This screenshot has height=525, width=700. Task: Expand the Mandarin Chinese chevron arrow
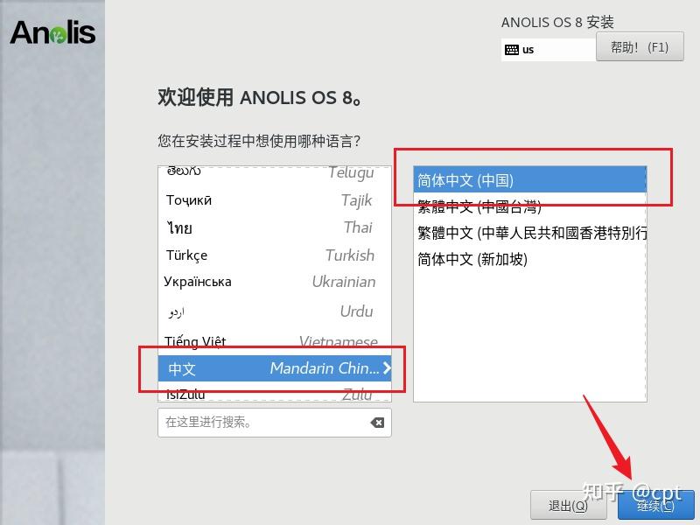(387, 367)
